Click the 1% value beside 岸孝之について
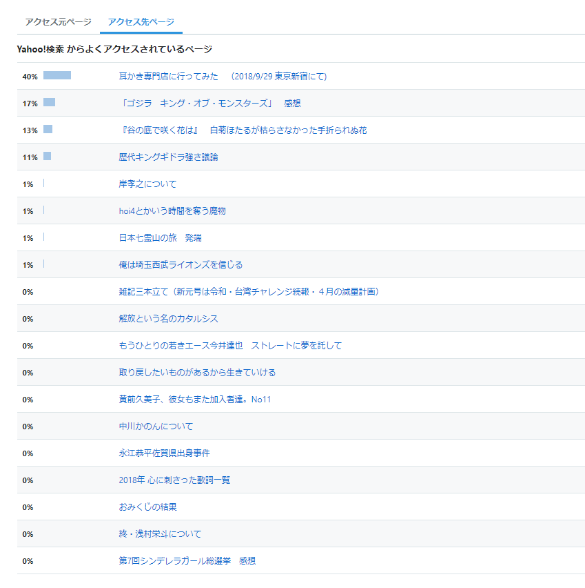 click(x=28, y=184)
